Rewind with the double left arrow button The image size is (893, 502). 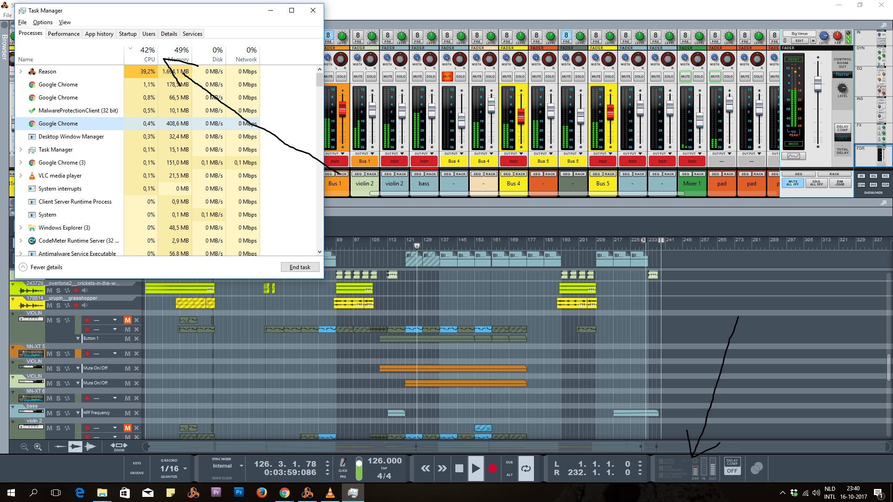point(426,468)
